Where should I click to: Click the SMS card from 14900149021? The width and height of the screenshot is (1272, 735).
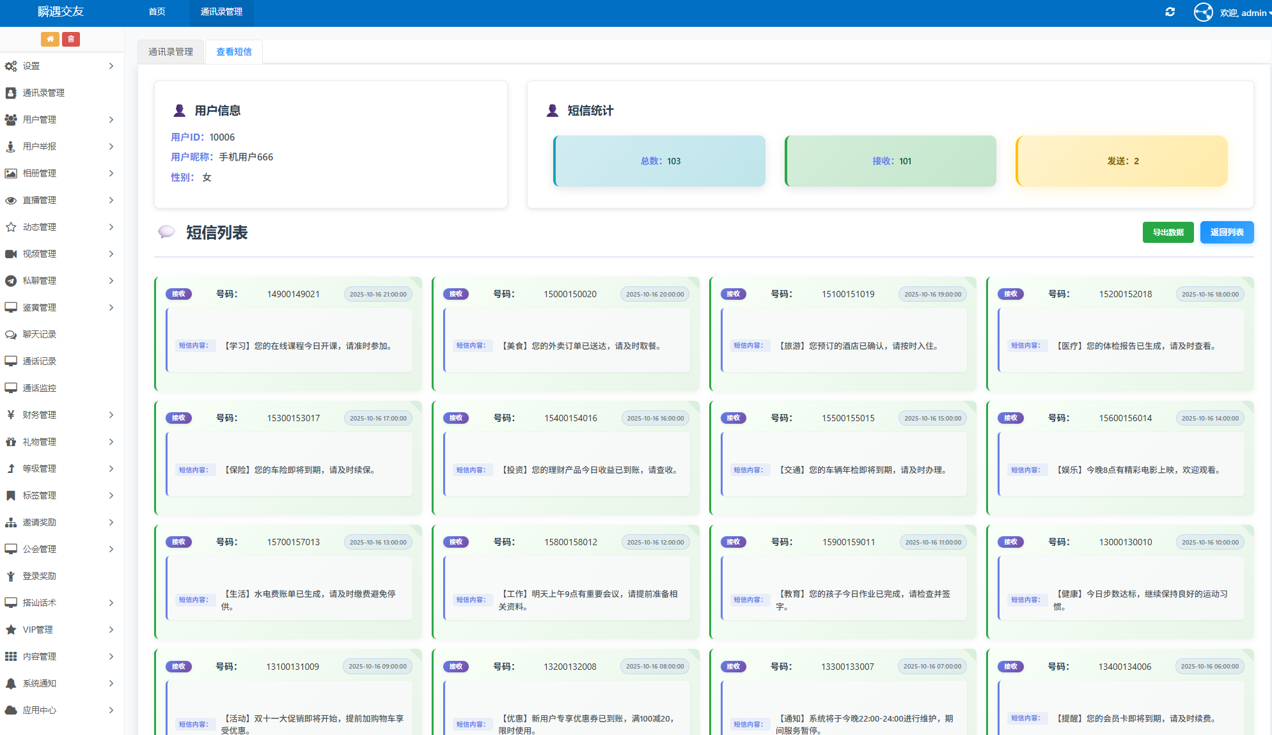(288, 334)
